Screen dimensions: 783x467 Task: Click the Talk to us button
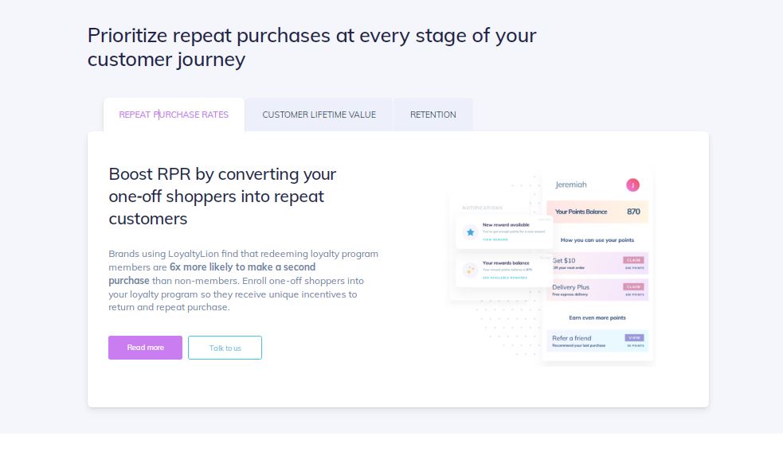225,347
